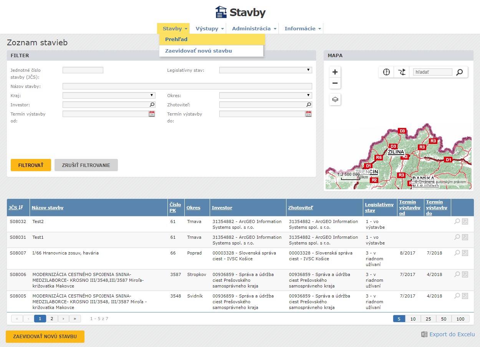This screenshot has height=347, width=480.
Task: Zoom in on the map
Action: tap(335, 72)
